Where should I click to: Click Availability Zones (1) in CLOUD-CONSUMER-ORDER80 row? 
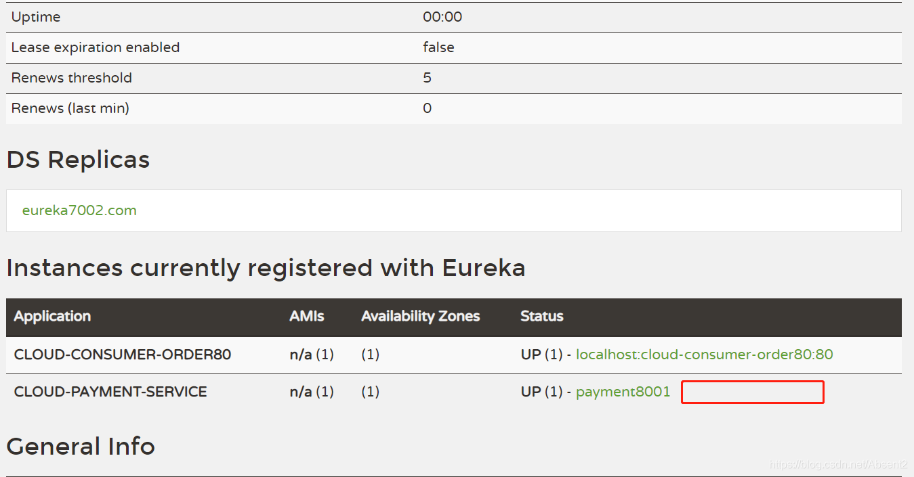[x=370, y=355]
